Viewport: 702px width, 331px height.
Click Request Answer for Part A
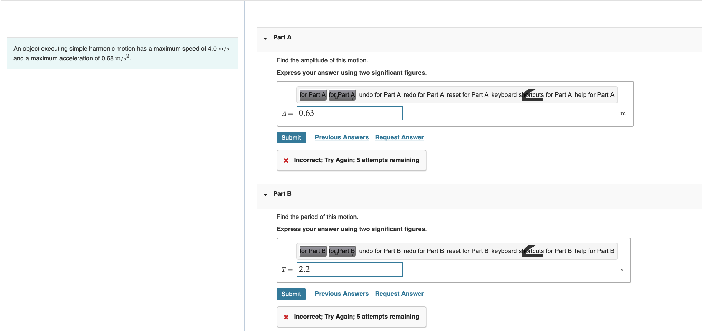(x=399, y=137)
